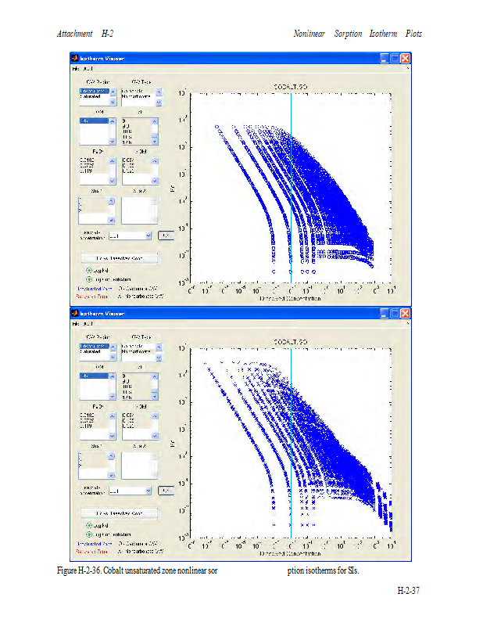Click the small button beside the concentration dropdown in the bottom window

165,490
